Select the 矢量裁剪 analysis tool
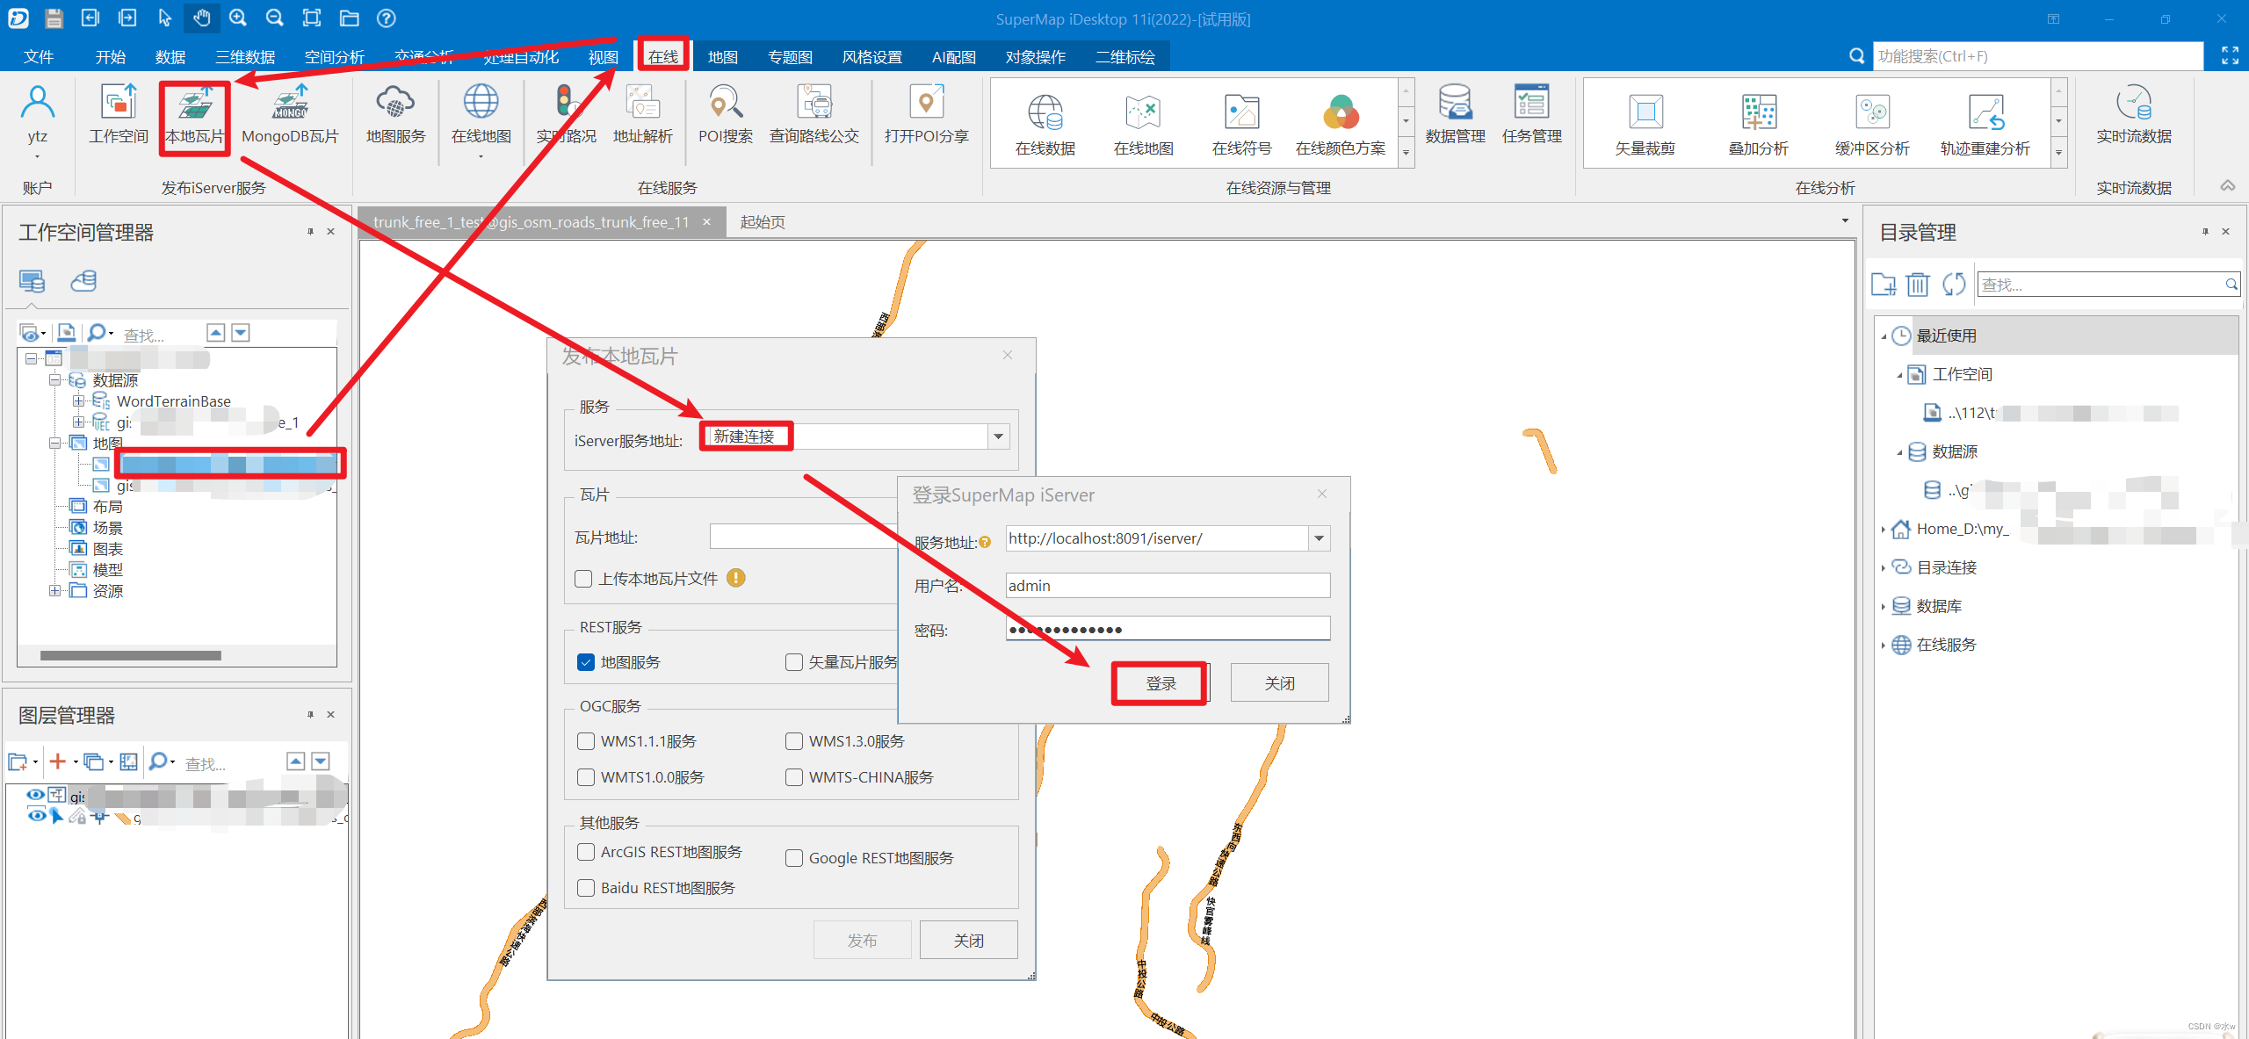The image size is (2249, 1039). pyautogui.click(x=1645, y=125)
